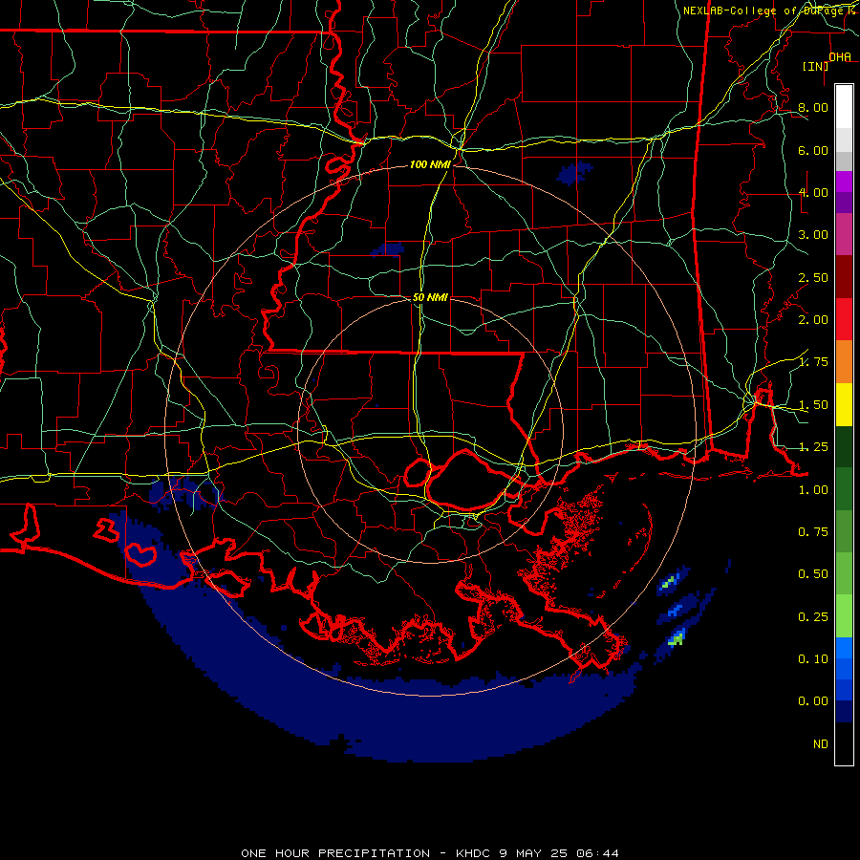
Task: Select the lime green swatch near 0.25
Action: click(x=844, y=616)
